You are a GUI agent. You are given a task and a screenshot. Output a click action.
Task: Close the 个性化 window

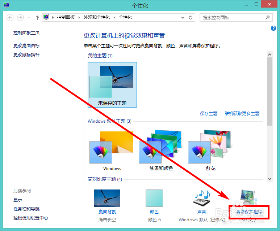pyautogui.click(x=269, y=4)
